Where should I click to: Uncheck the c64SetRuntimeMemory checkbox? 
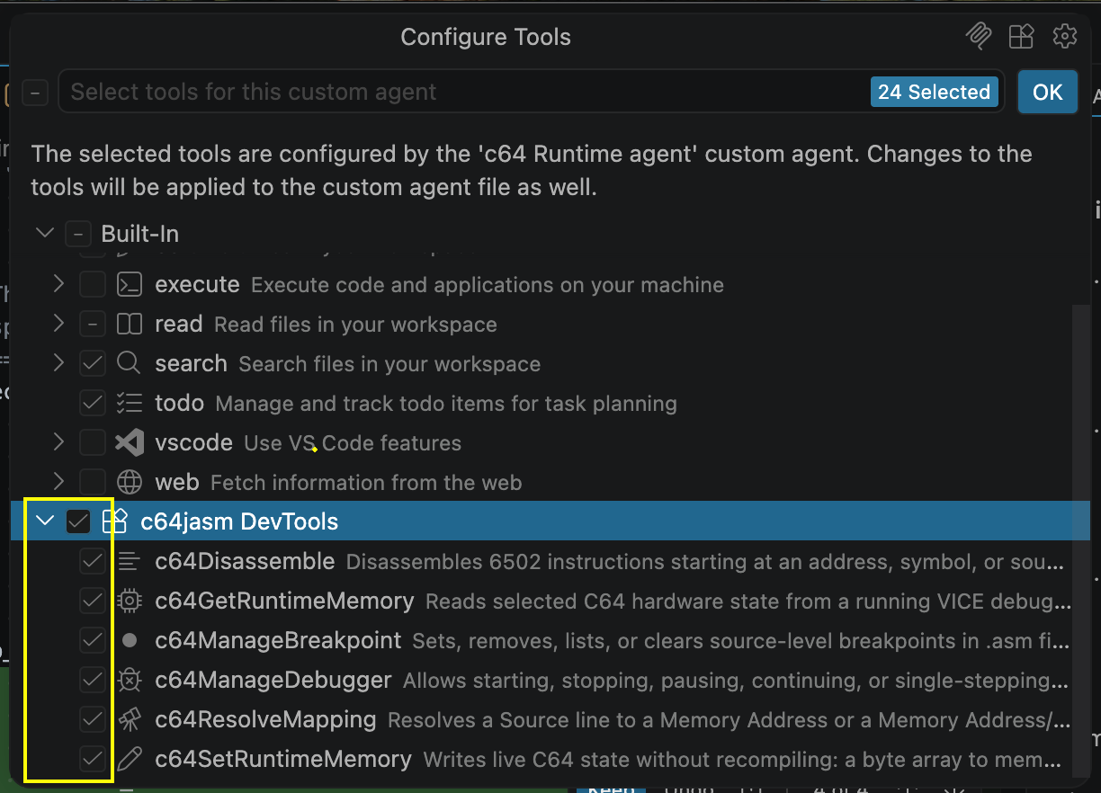(93, 760)
